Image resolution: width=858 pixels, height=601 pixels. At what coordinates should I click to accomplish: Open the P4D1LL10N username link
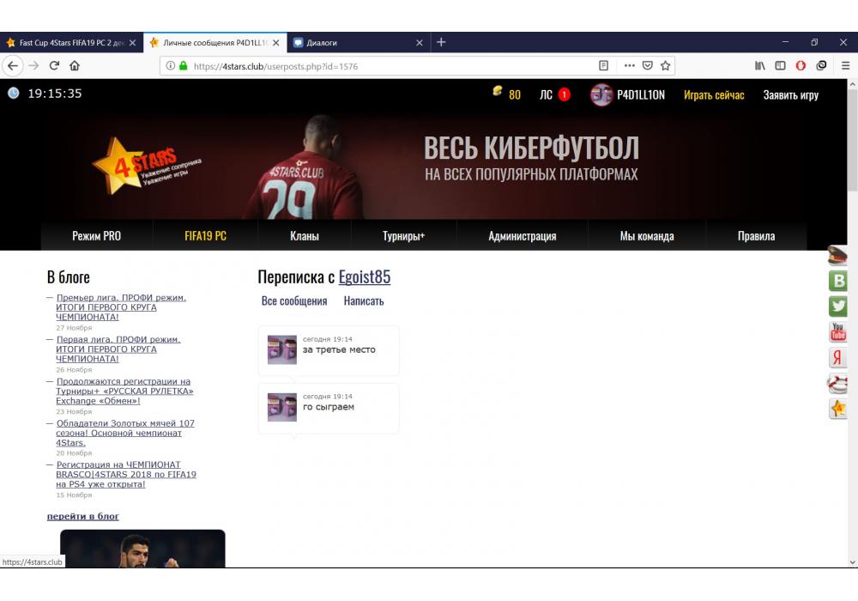point(641,94)
